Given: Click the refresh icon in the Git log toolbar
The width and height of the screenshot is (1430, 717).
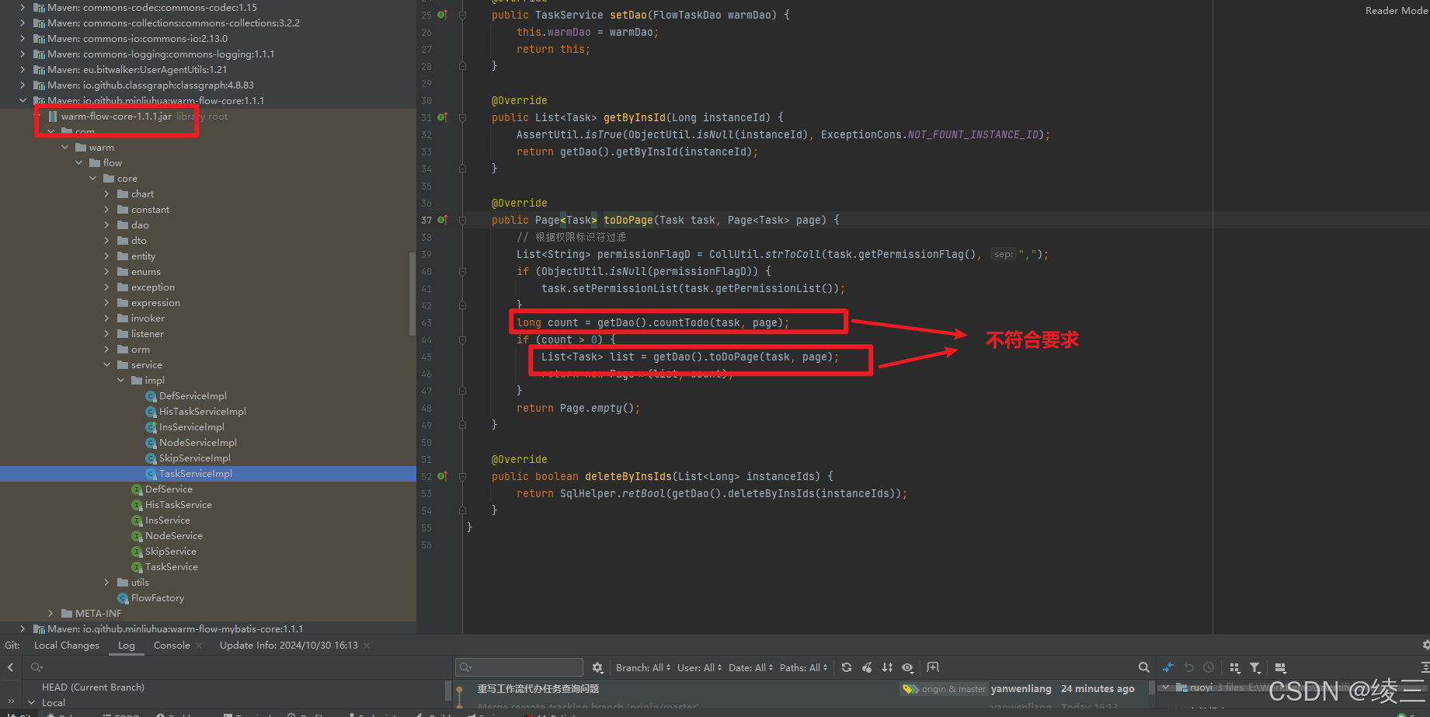Looking at the screenshot, I should pos(846,667).
